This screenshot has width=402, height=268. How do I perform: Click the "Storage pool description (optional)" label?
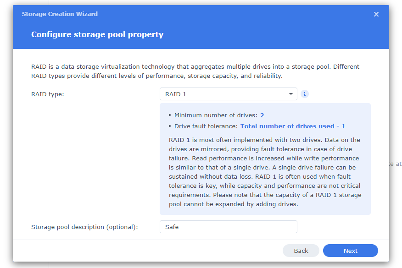tap(84, 227)
